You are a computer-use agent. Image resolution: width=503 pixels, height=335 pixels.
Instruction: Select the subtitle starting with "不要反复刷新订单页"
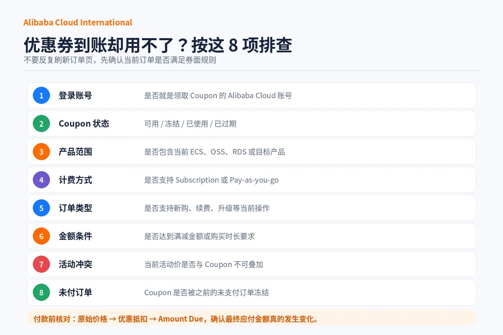click(x=120, y=60)
